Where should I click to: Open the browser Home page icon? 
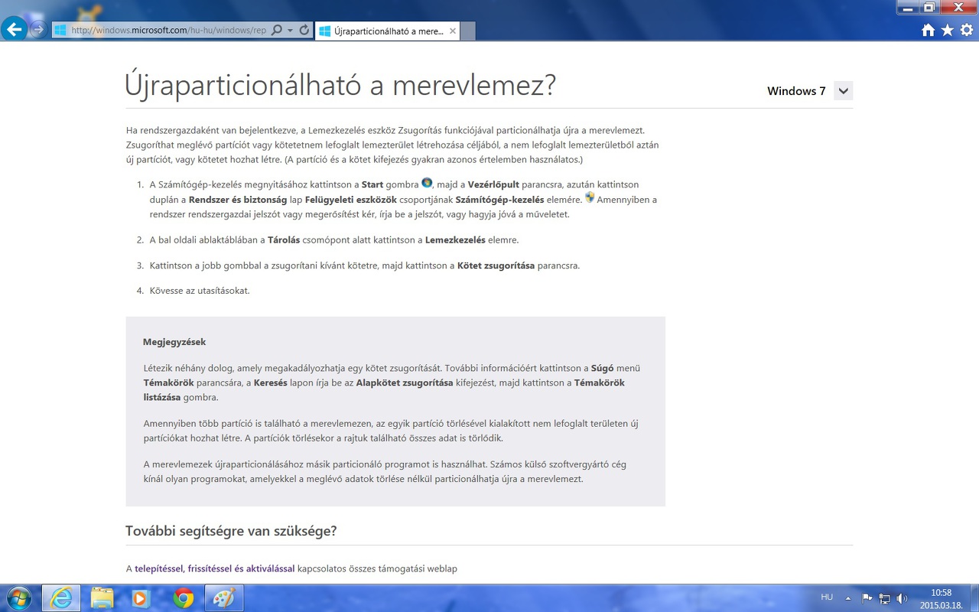(928, 30)
